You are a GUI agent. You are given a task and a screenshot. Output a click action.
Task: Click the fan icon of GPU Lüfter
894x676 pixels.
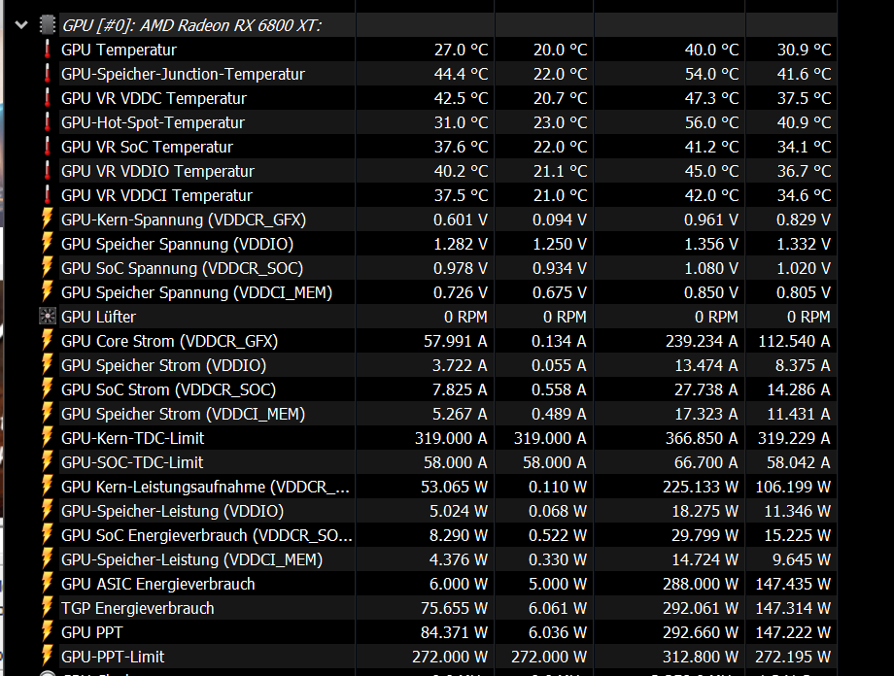(48, 317)
